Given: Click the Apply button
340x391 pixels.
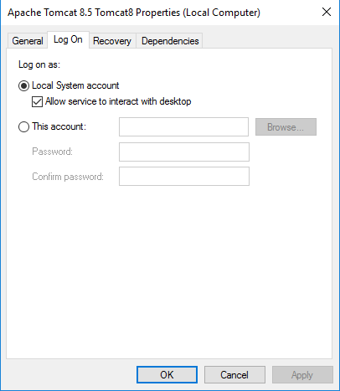Looking at the screenshot, I should [x=302, y=375].
